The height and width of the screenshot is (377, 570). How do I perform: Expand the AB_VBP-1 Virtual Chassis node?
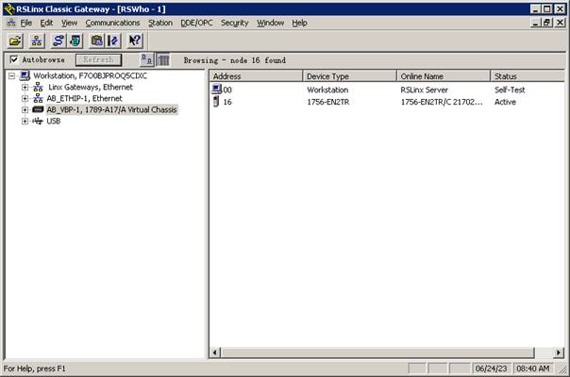click(25, 109)
